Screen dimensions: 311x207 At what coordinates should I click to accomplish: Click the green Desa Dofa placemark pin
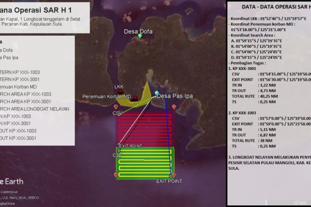pyautogui.click(x=140, y=36)
